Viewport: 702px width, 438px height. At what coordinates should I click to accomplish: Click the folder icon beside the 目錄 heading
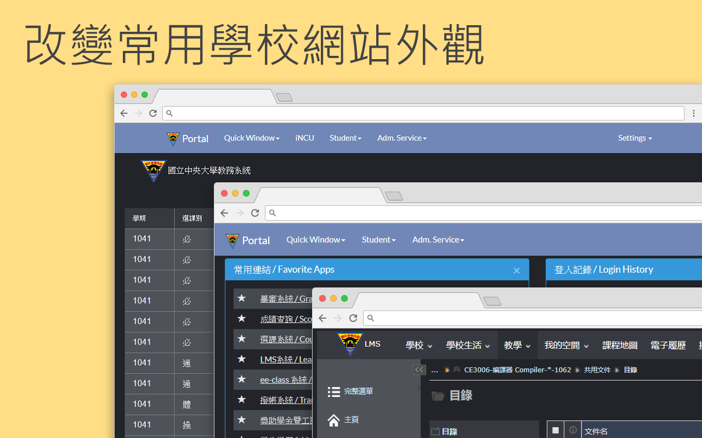point(438,396)
